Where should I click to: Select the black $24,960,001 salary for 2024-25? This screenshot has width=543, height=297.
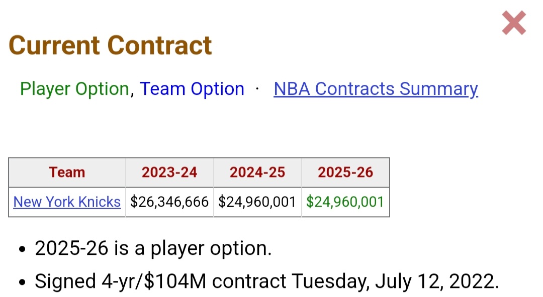click(x=257, y=202)
